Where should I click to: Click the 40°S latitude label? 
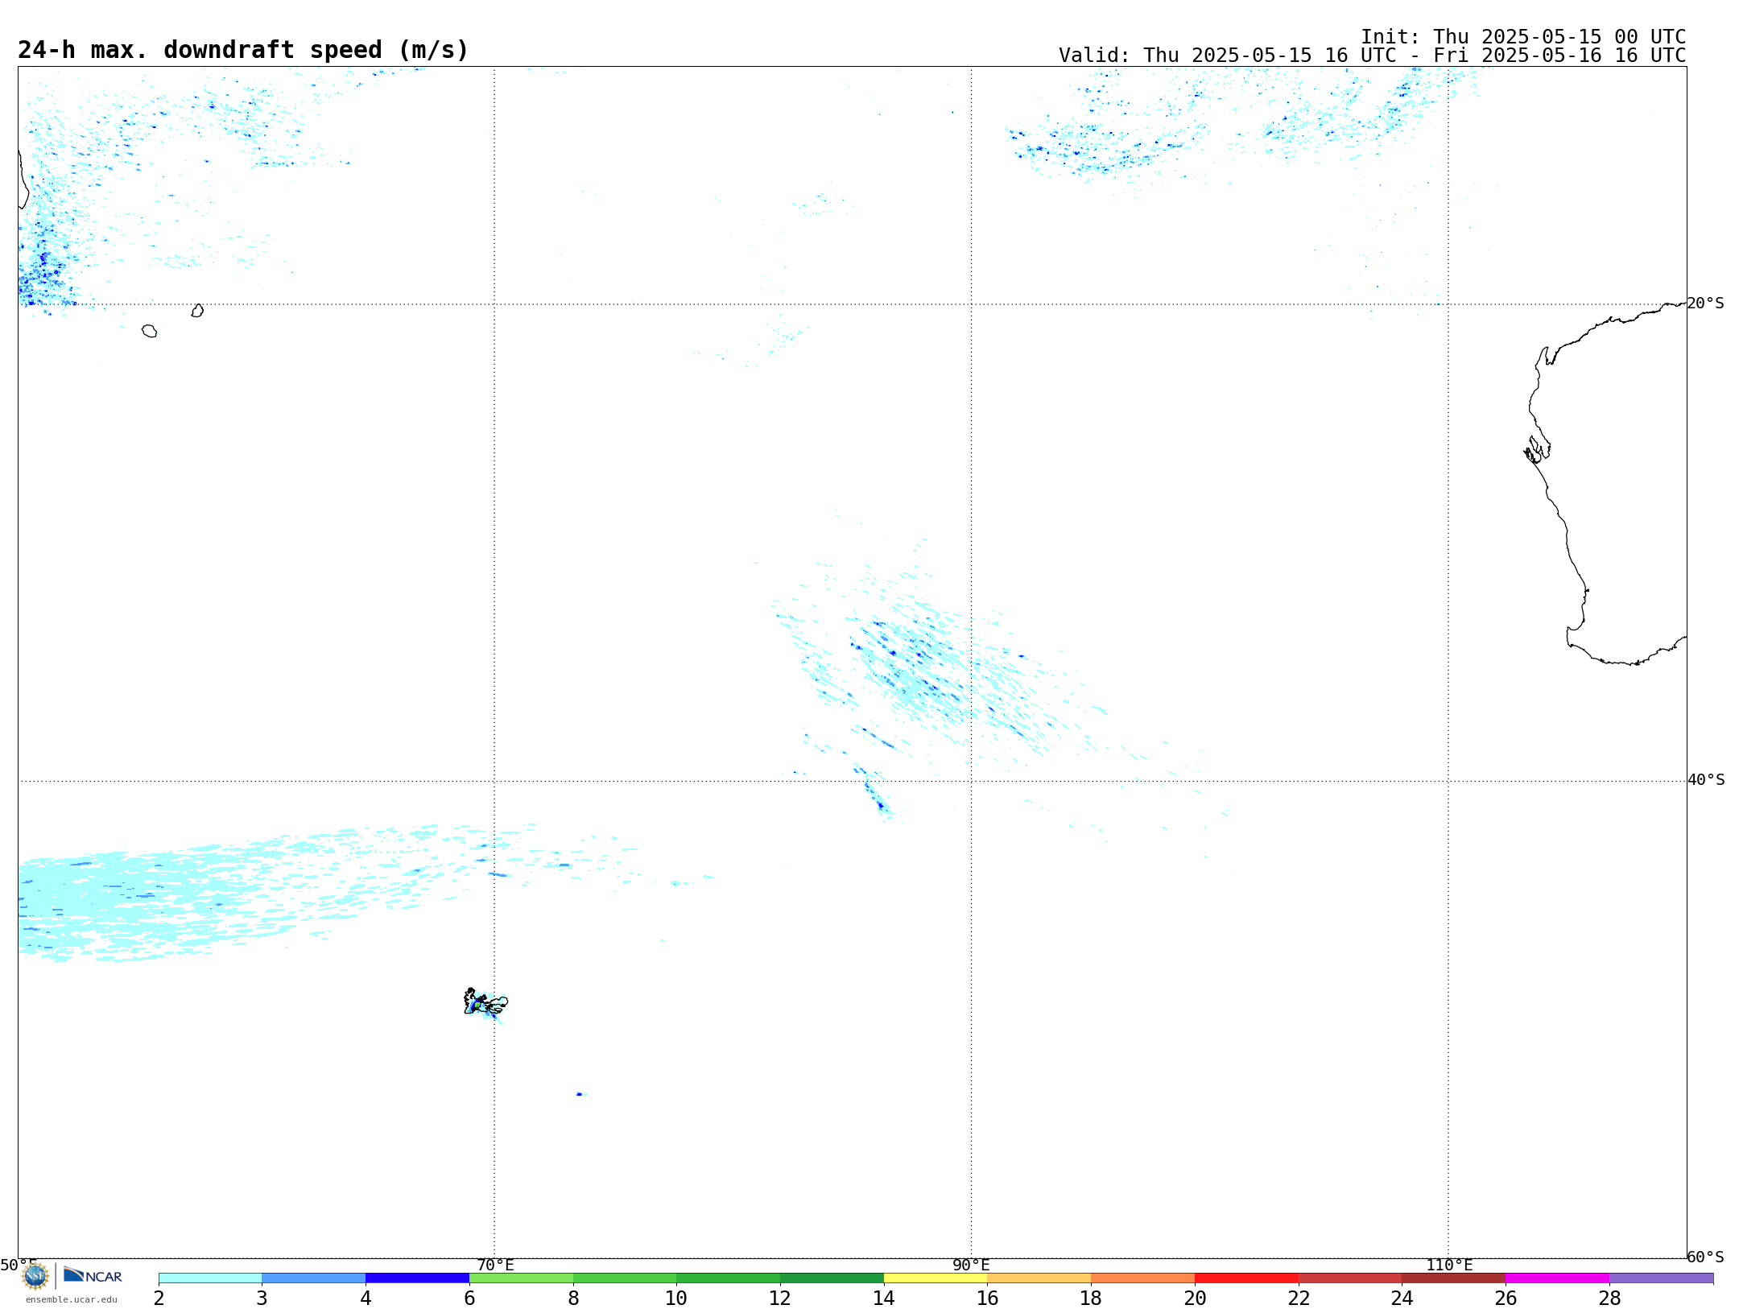pyautogui.click(x=1706, y=780)
